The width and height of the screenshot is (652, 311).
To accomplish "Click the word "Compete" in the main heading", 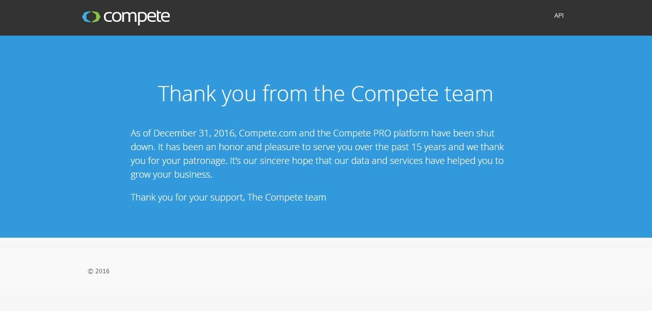I will (x=395, y=94).
